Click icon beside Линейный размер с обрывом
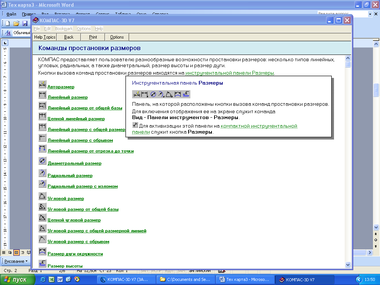 pos(42,138)
